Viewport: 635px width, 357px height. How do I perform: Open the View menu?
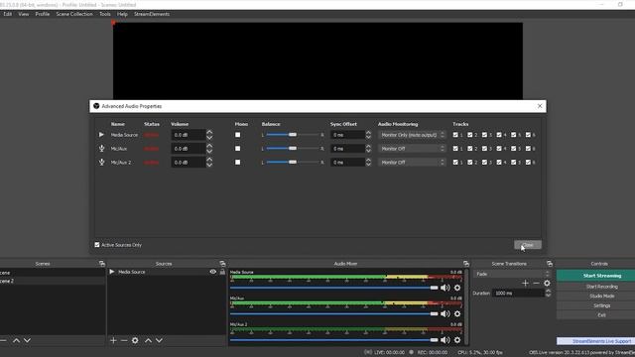coord(24,14)
